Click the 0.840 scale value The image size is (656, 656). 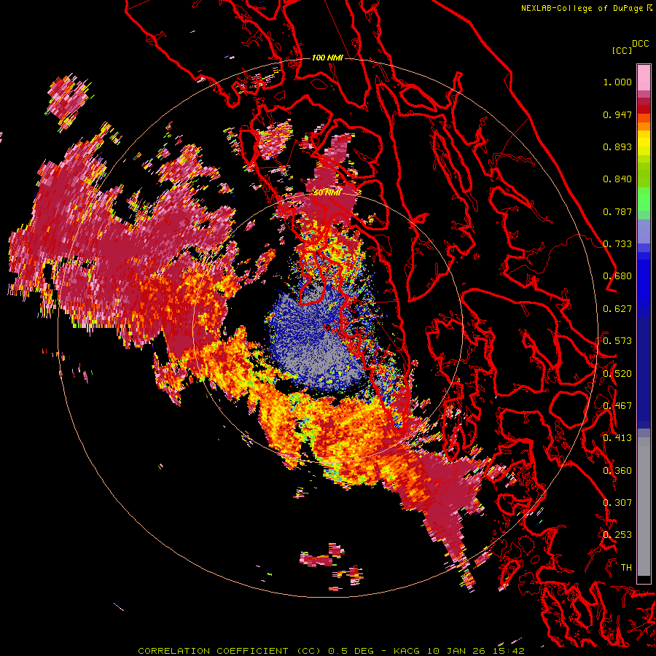click(617, 179)
